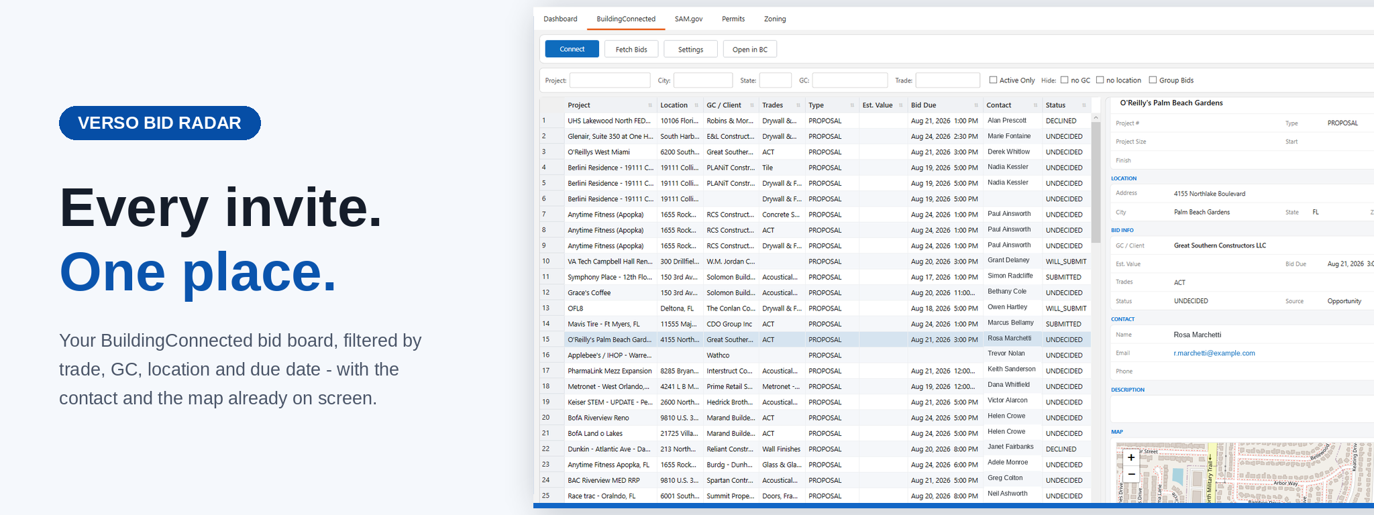Select the BAC Riverview MED RRP row
This screenshot has width=1374, height=515.
(x=816, y=480)
